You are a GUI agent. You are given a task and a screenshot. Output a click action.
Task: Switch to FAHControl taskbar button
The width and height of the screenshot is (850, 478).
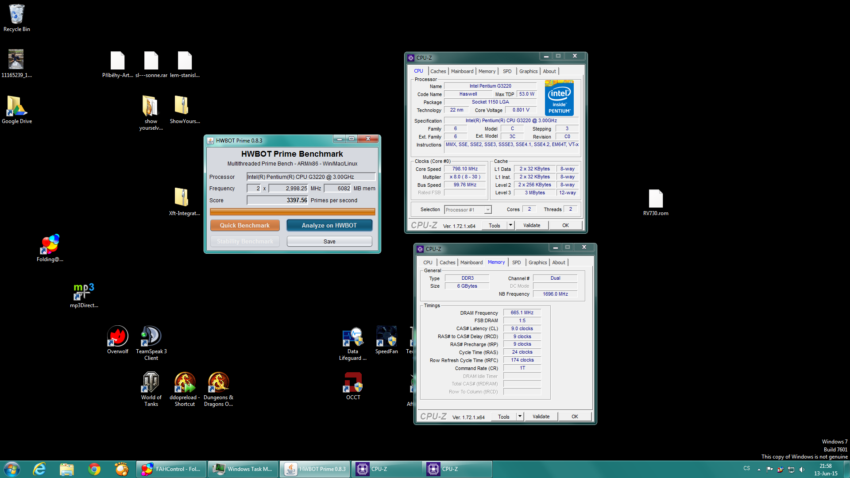[x=171, y=469]
